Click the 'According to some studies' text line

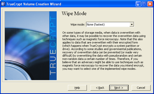click(x=102, y=49)
